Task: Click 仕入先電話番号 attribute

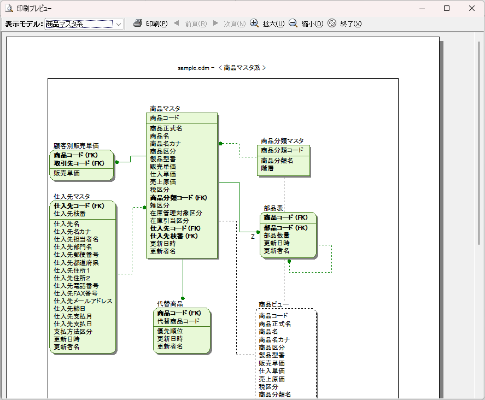Action: click(x=76, y=286)
